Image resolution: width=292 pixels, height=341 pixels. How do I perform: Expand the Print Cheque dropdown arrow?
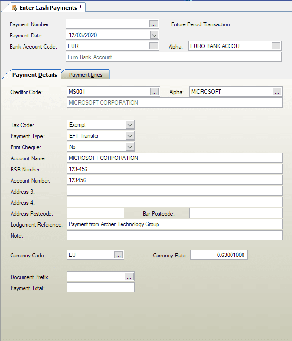(x=130, y=147)
